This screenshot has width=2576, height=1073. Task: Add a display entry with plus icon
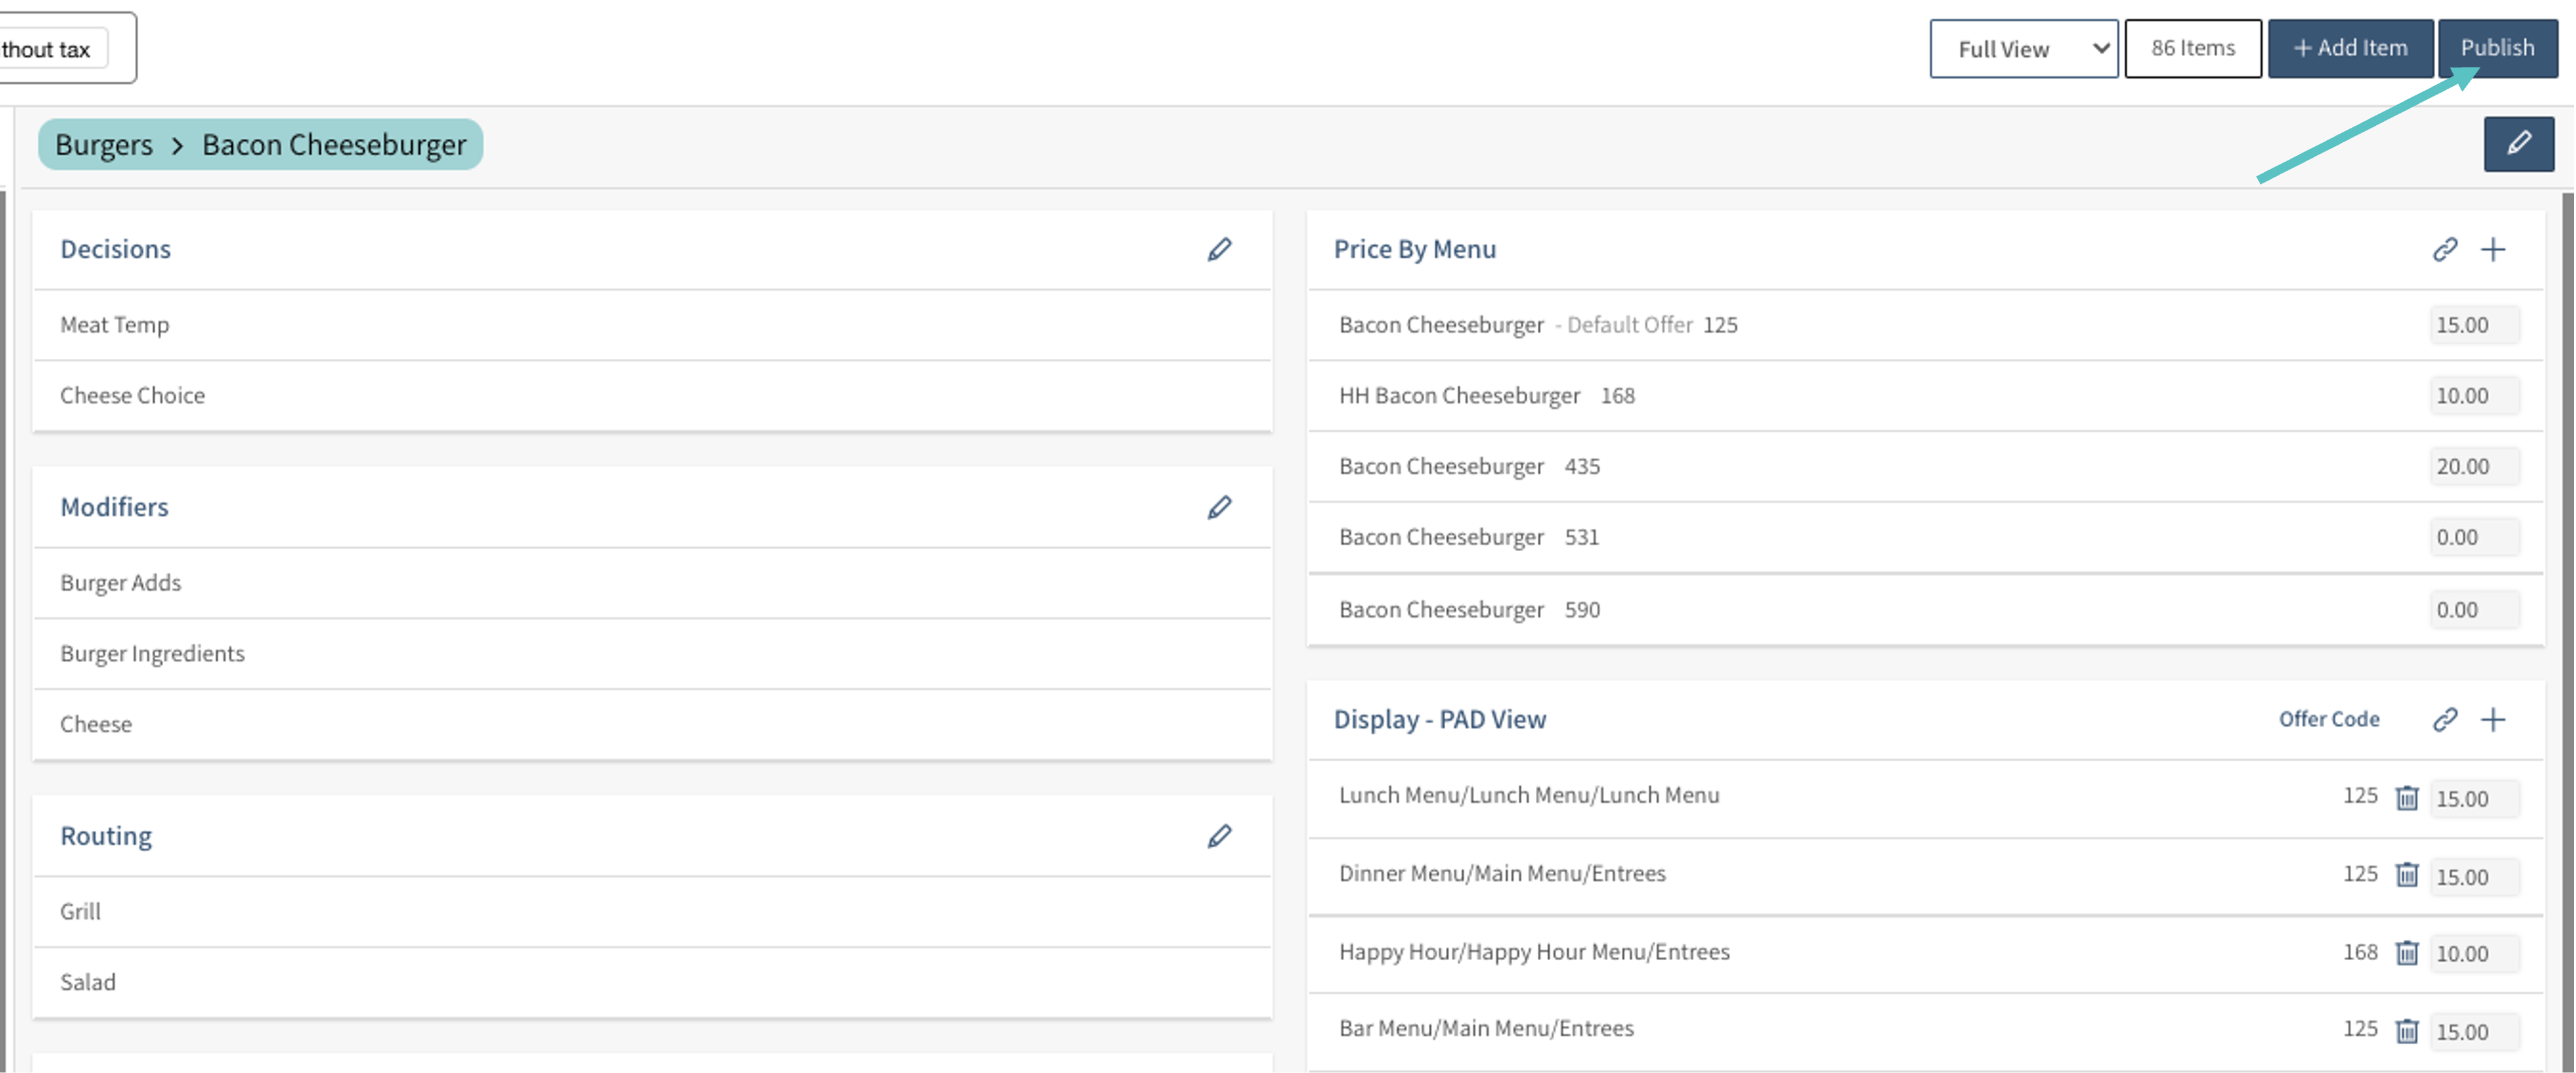2492,719
